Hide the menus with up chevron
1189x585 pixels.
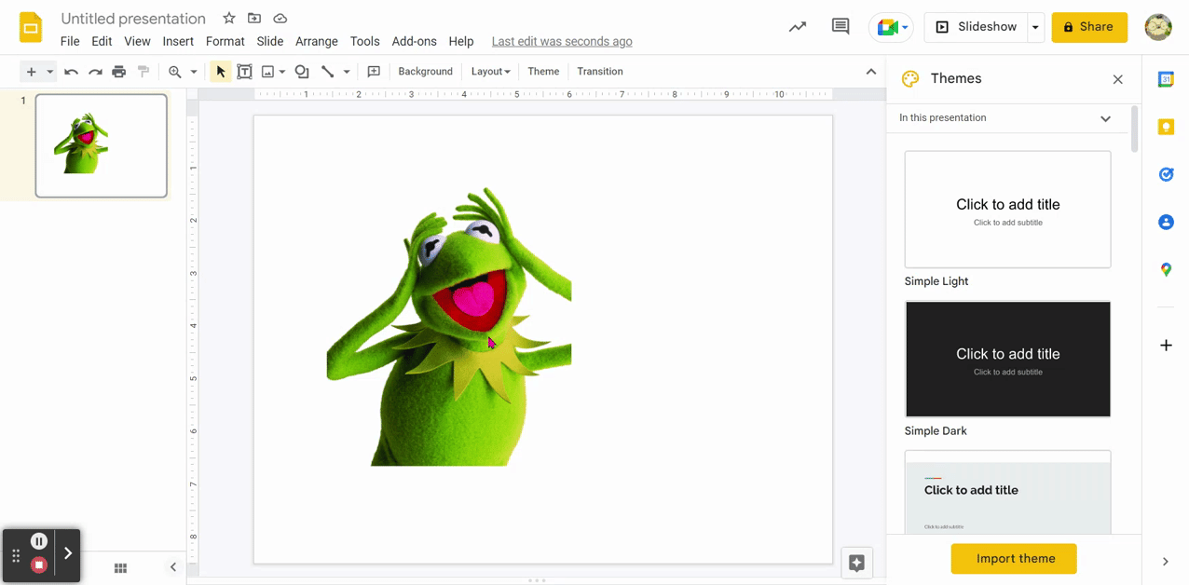click(x=871, y=72)
